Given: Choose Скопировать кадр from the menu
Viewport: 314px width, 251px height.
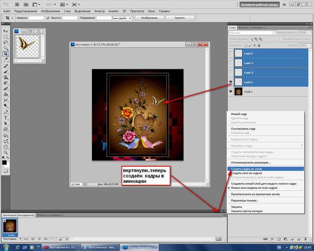Looking at the screenshot, I should [243, 129].
